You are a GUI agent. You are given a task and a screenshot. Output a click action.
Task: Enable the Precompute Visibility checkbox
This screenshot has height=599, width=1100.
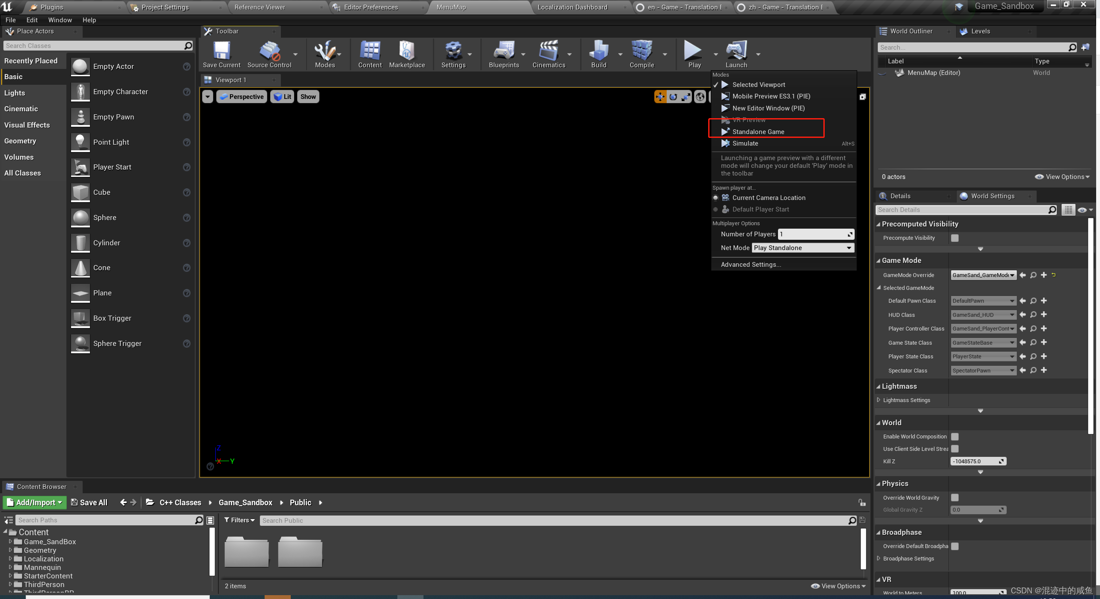click(954, 238)
